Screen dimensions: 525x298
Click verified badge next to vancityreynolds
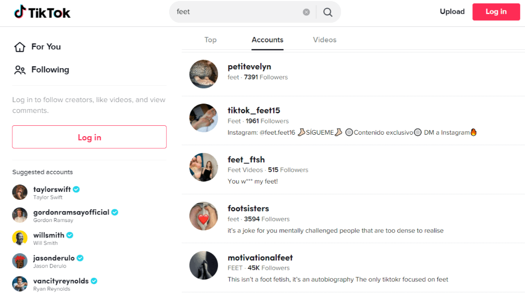coord(94,281)
